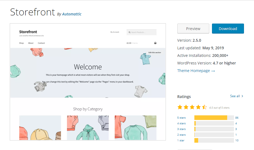Click the Preview button
This screenshot has height=150, width=254.
click(193, 29)
